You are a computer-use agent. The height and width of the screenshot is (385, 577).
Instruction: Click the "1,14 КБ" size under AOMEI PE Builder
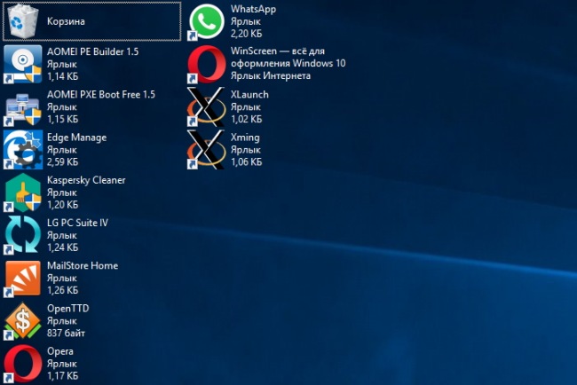coord(62,76)
